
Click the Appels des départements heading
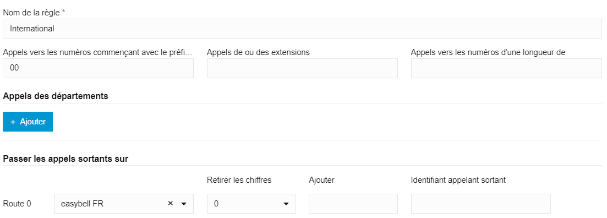click(56, 96)
